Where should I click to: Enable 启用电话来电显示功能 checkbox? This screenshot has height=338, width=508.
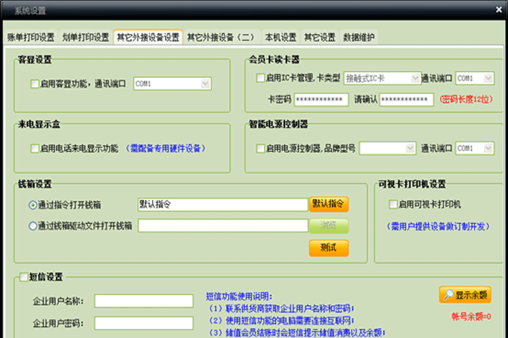pyautogui.click(x=35, y=148)
